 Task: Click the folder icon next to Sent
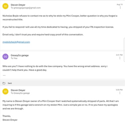[x=4, y=83]
